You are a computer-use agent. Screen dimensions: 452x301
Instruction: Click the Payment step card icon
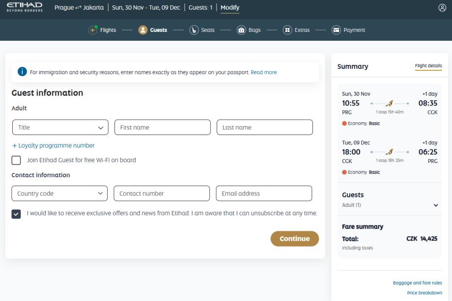(x=336, y=30)
